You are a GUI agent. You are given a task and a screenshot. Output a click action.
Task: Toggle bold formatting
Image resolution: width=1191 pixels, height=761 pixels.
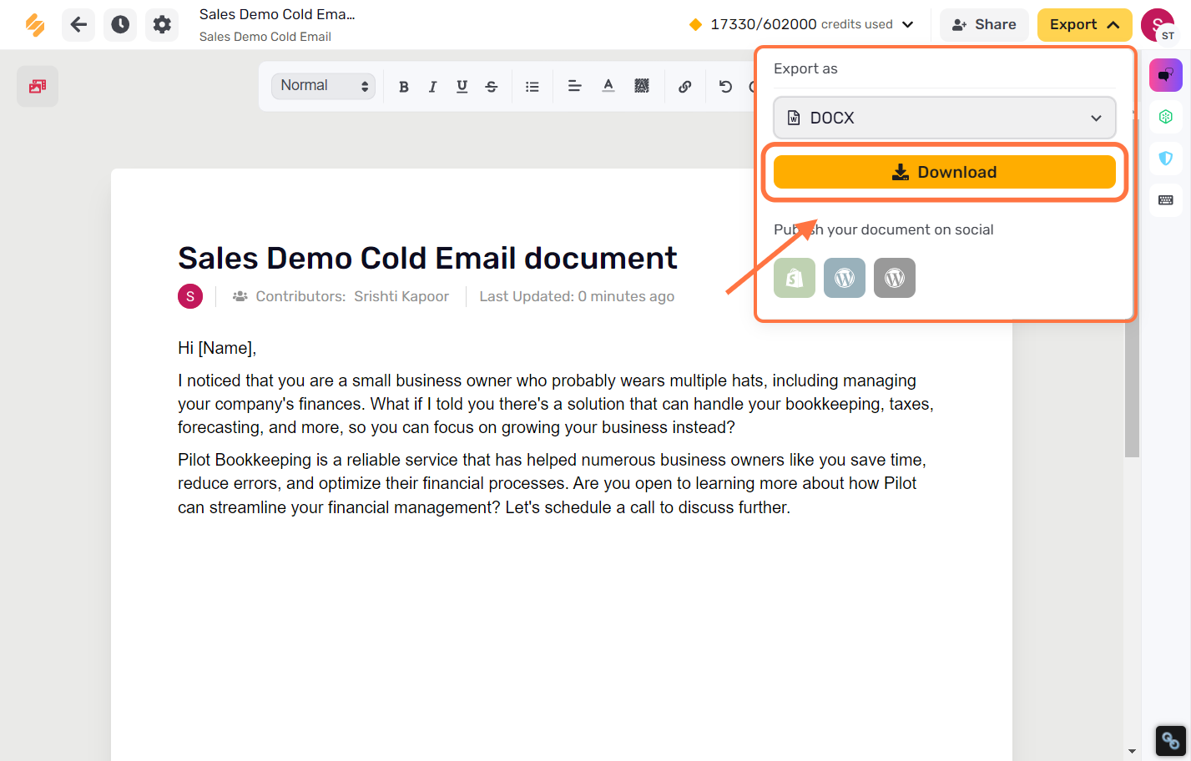click(x=404, y=87)
